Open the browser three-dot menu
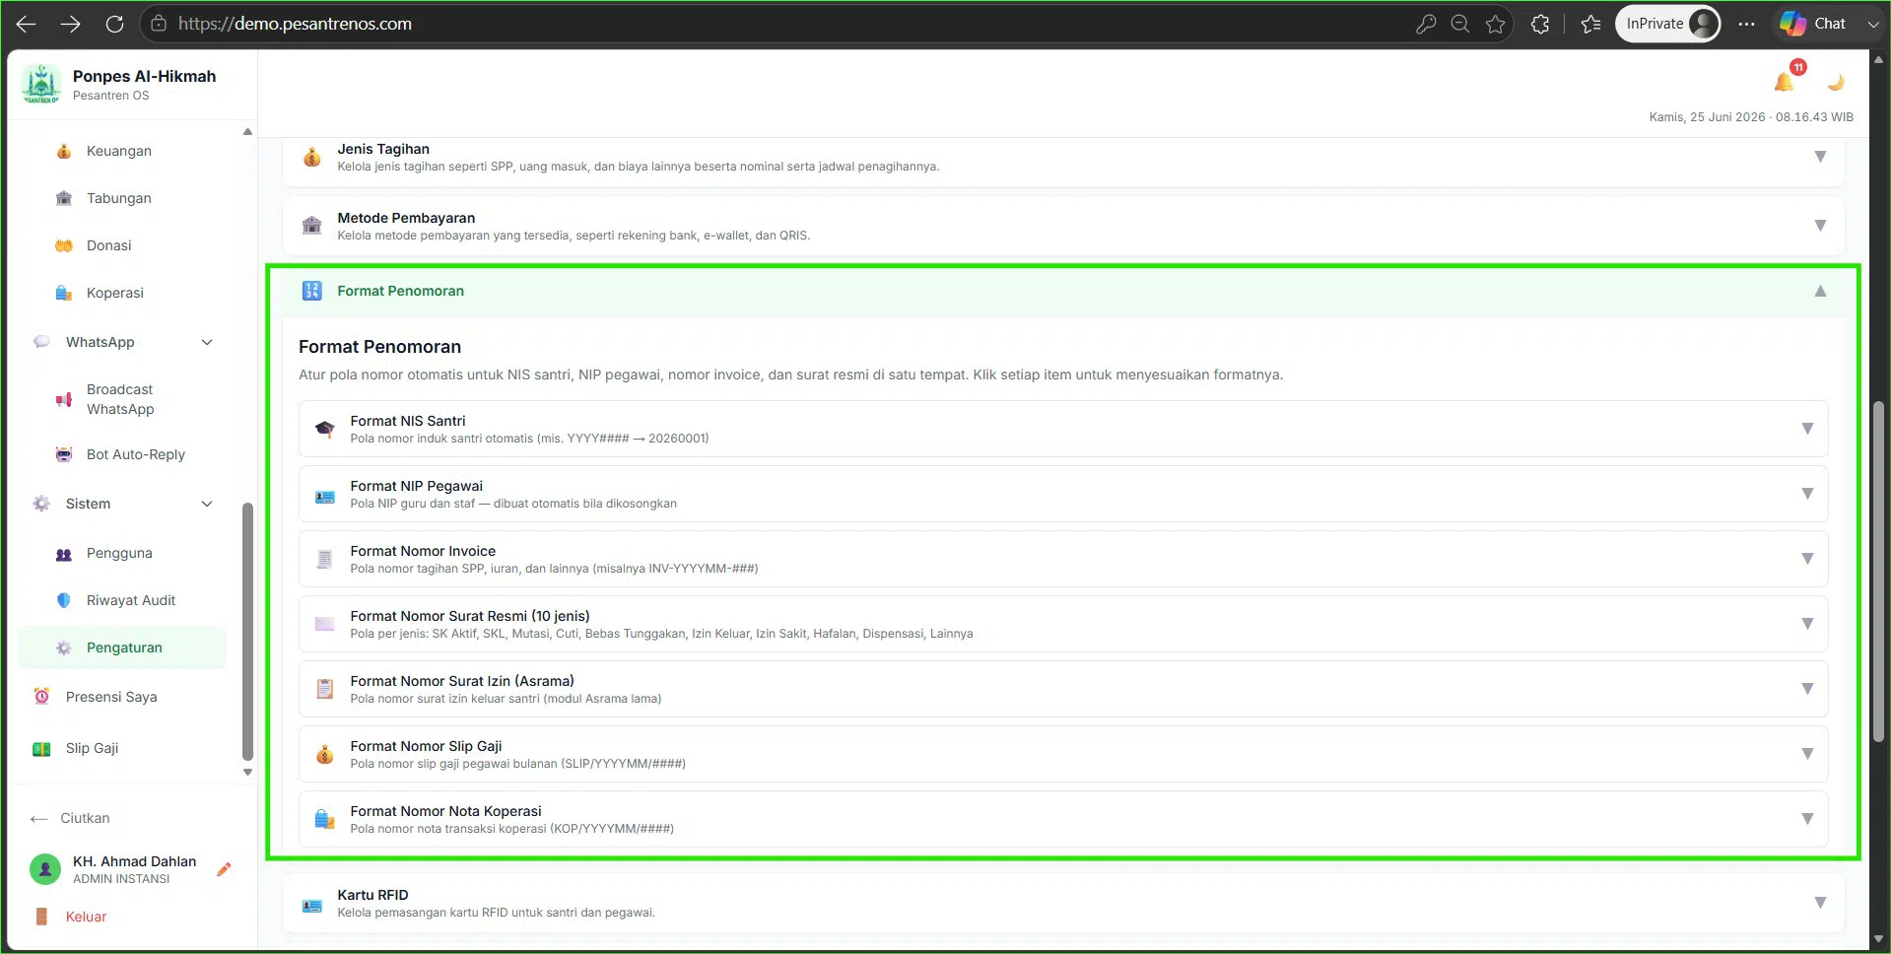1891x954 pixels. [x=1746, y=24]
